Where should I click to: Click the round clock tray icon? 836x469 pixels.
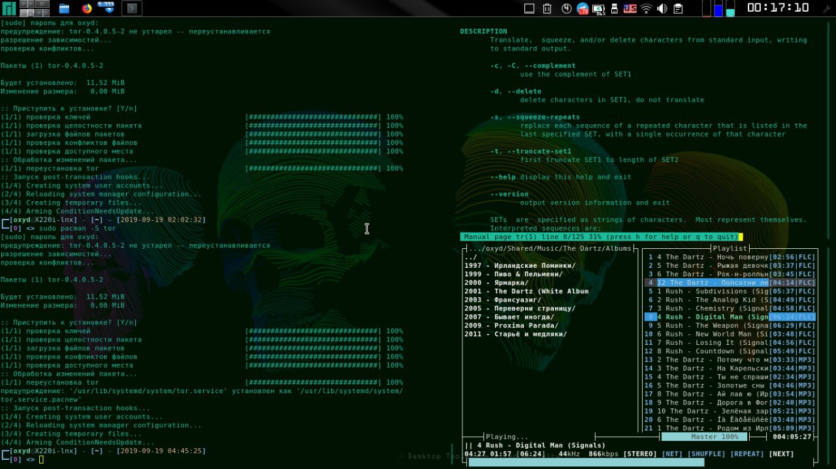[566, 8]
